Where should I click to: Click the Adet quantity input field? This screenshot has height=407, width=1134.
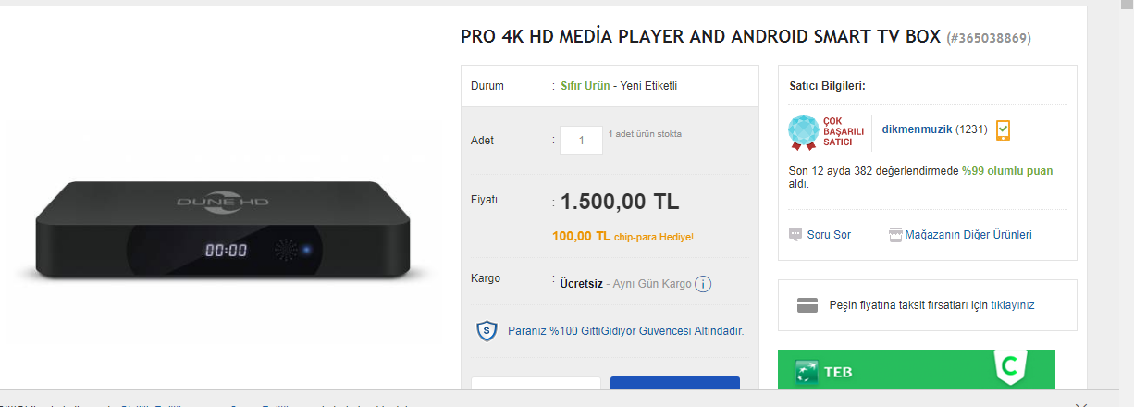coord(581,141)
